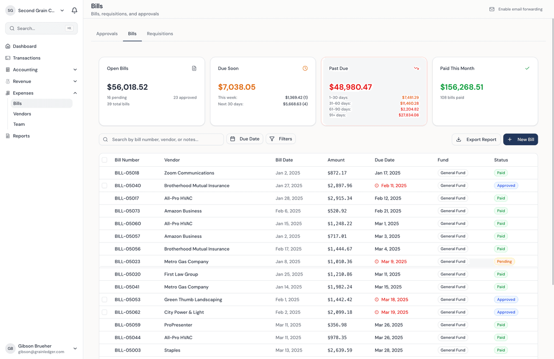The height and width of the screenshot is (359, 554).
Task: Click the checkmark icon on Paid This Month card
Action: coord(527,68)
